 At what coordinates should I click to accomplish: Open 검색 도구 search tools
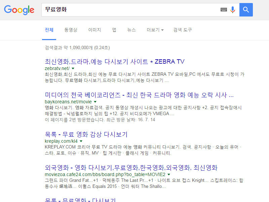coord(182,30)
